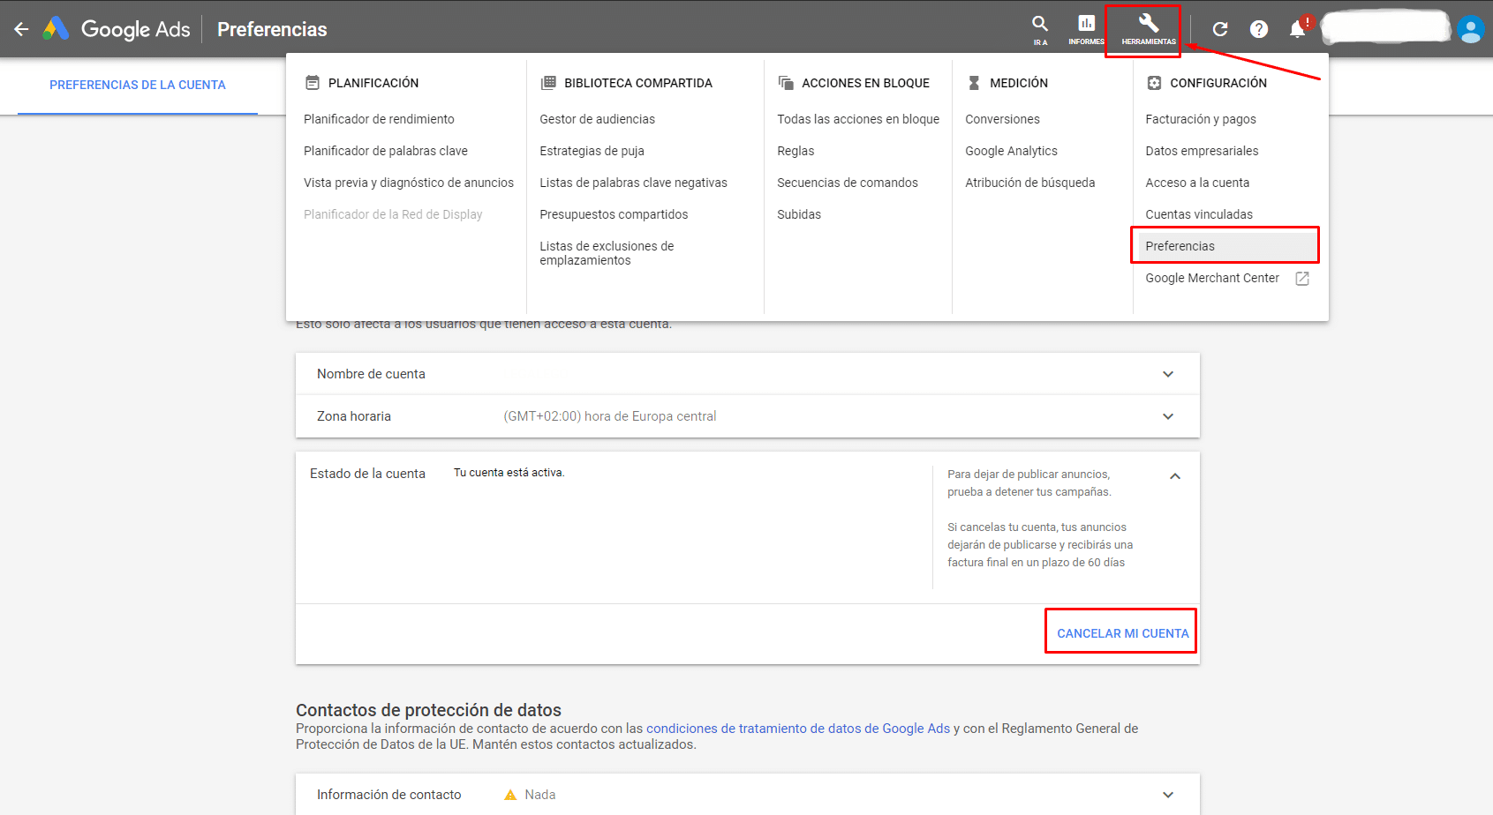Open Datos empresariales
The image size is (1493, 815).
pos(1202,151)
